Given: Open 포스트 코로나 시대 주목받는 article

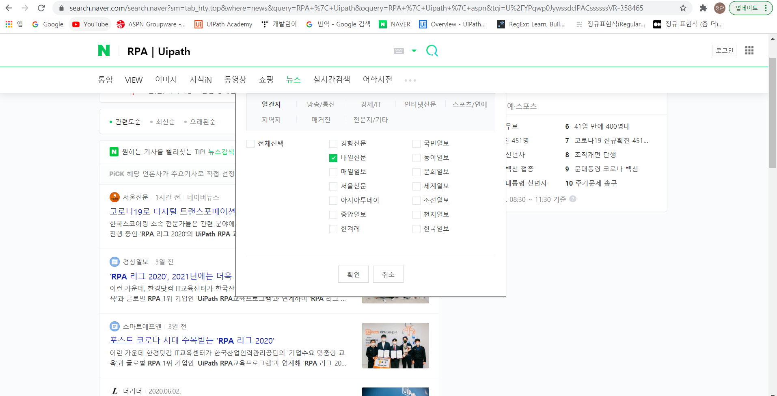Looking at the screenshot, I should pos(192,340).
